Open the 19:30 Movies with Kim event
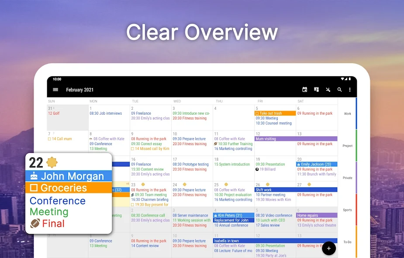The height and width of the screenshot is (258, 404). pyautogui.click(x=273, y=200)
